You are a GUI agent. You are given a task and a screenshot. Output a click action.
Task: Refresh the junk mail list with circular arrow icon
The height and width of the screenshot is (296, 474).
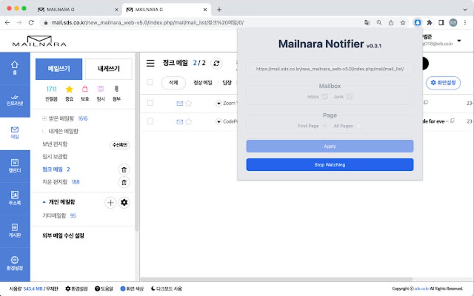[216, 64]
